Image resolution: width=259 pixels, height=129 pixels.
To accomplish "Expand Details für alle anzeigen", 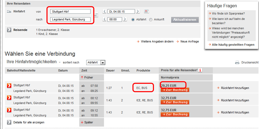I will pyautogui.click(x=9, y=122).
